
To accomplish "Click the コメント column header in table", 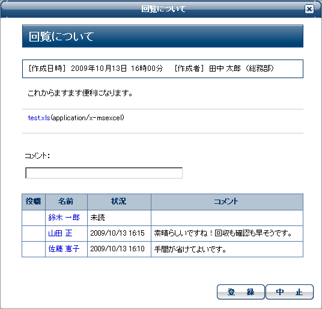I will click(227, 201).
